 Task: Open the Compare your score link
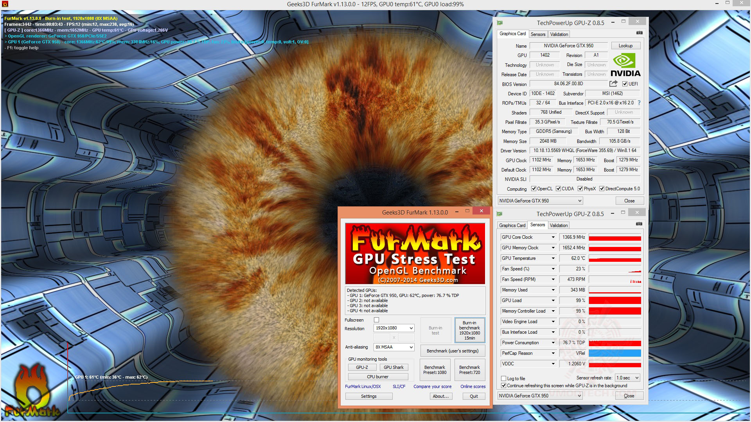coord(432,386)
